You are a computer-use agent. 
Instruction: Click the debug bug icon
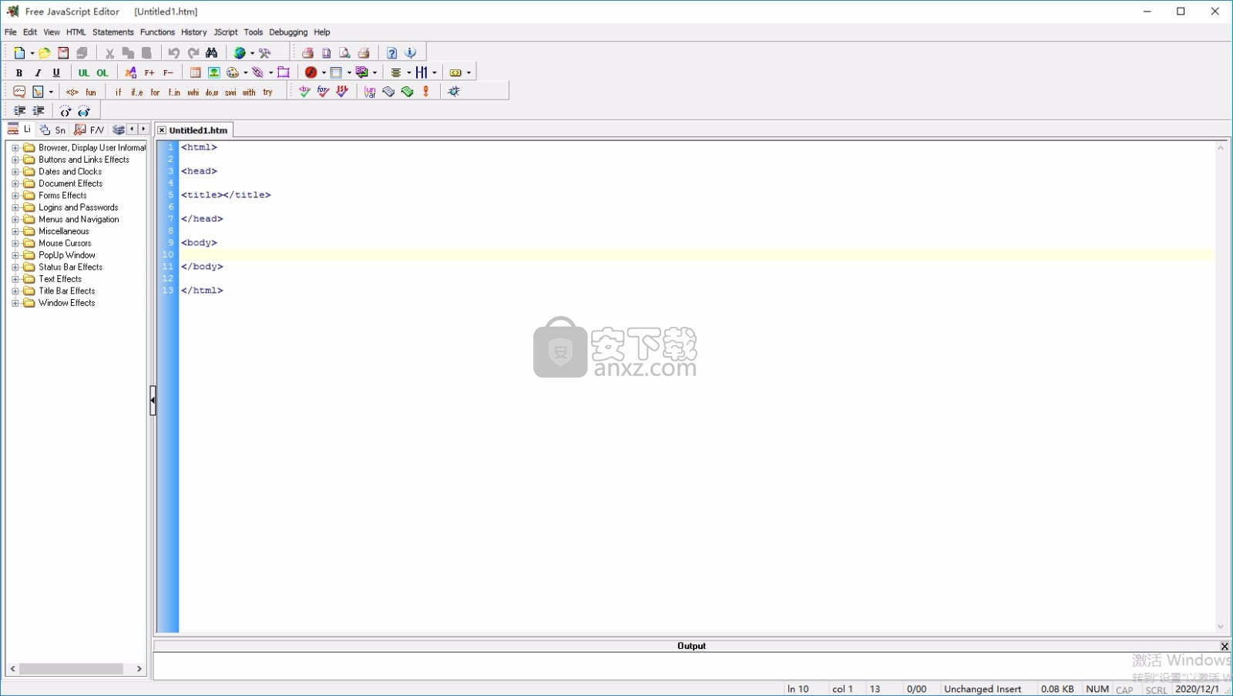tap(454, 92)
